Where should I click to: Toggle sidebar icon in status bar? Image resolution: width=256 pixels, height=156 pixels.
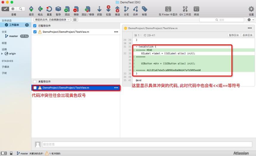(4, 153)
